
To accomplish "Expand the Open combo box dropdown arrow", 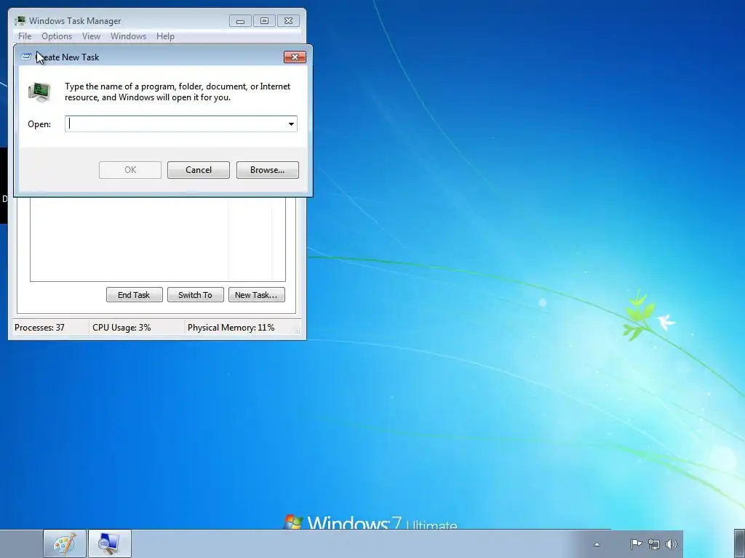I will 291,124.
